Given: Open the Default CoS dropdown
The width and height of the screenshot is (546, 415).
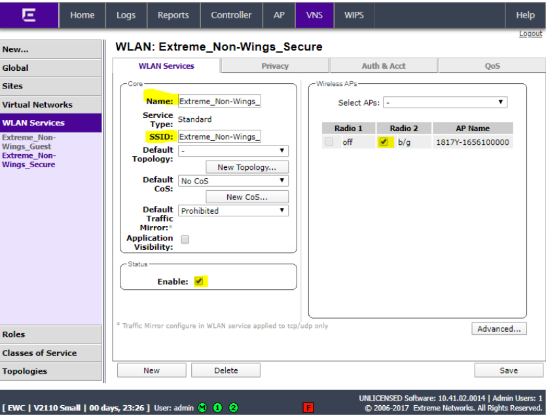Looking at the screenshot, I should pyautogui.click(x=233, y=181).
